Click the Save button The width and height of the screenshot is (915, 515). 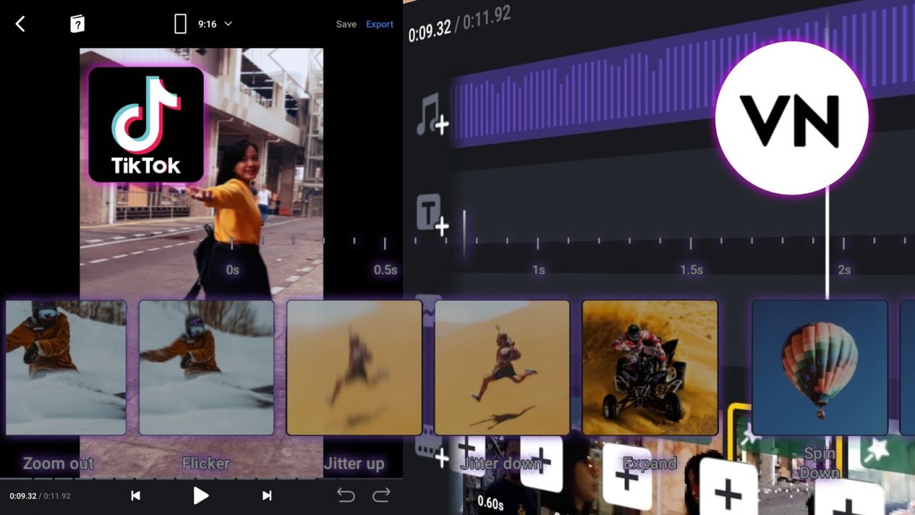coord(346,24)
